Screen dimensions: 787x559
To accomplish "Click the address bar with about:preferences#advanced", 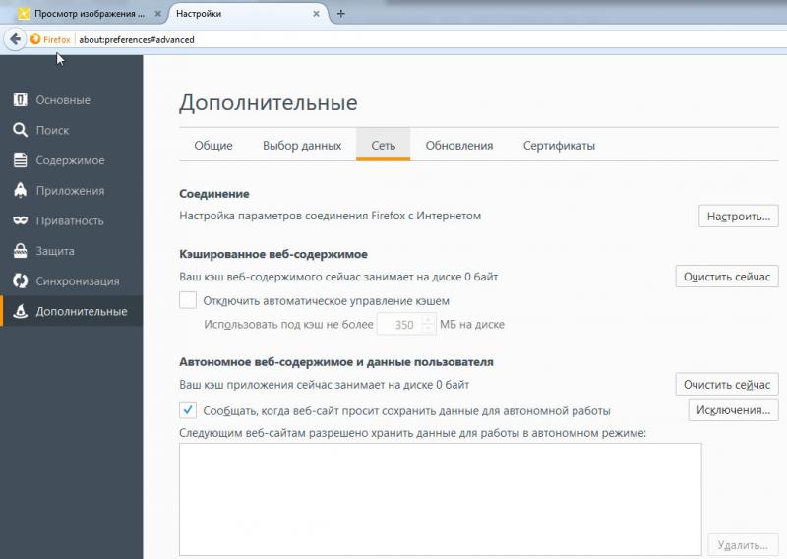I will (432, 39).
